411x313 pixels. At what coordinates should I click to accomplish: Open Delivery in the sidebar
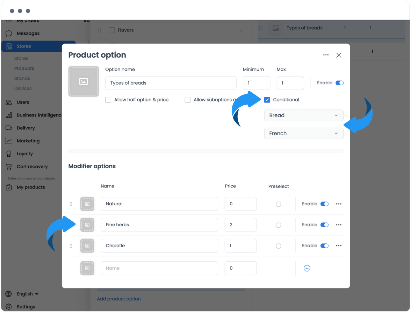pyautogui.click(x=26, y=128)
